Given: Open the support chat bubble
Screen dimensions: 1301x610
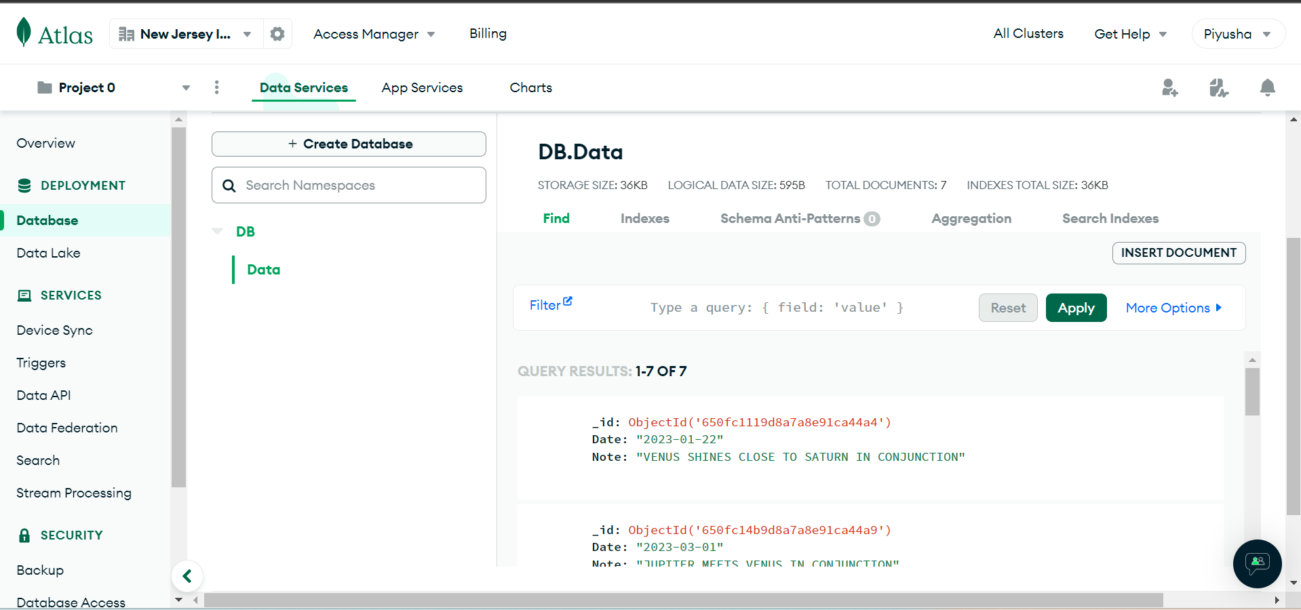Looking at the screenshot, I should click(x=1257, y=563).
